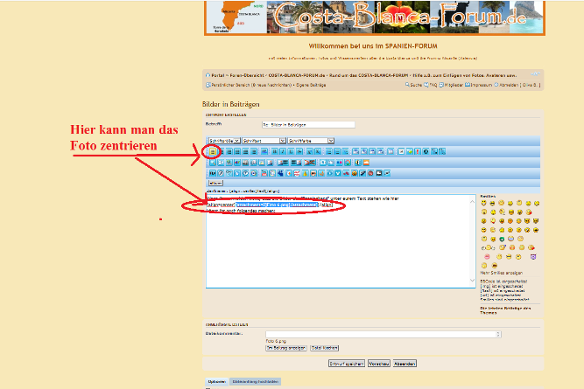This screenshot has height=389, width=584.
Task: Open the Mitglieder member list
Action: (x=455, y=85)
